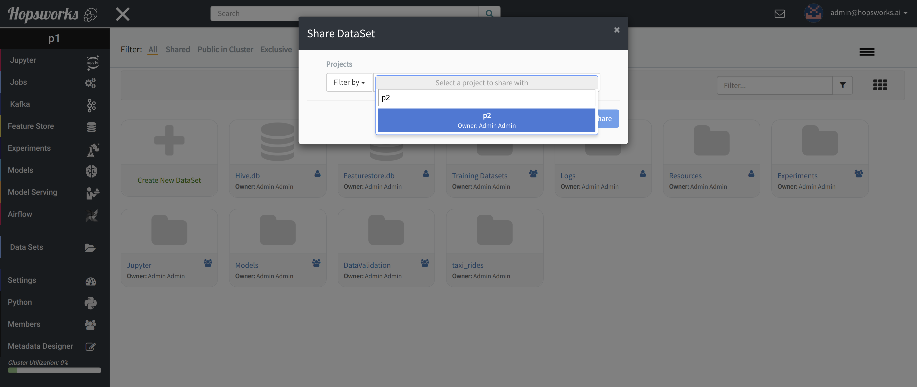Click the messages envelope icon
The width and height of the screenshot is (917, 387).
pos(779,13)
